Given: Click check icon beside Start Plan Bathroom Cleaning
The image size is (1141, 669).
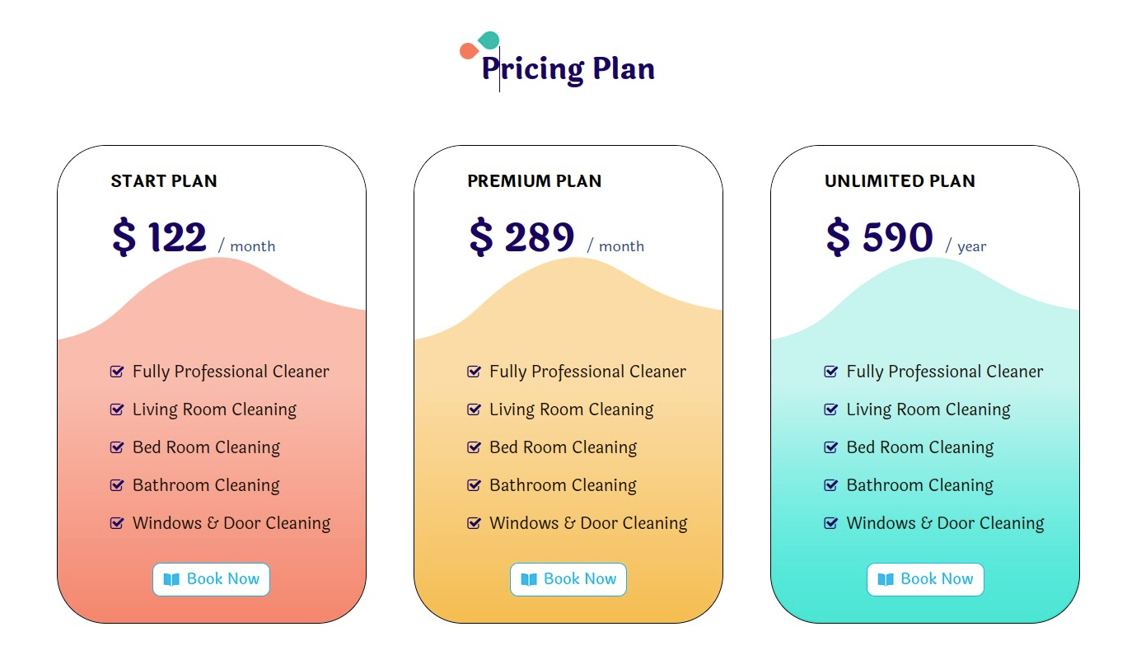Looking at the screenshot, I should tap(117, 485).
